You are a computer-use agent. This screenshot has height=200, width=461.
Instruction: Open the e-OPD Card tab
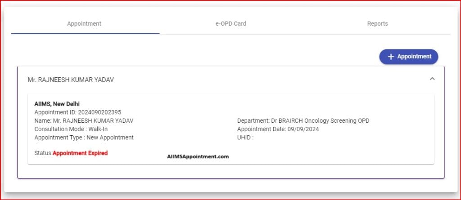(231, 23)
